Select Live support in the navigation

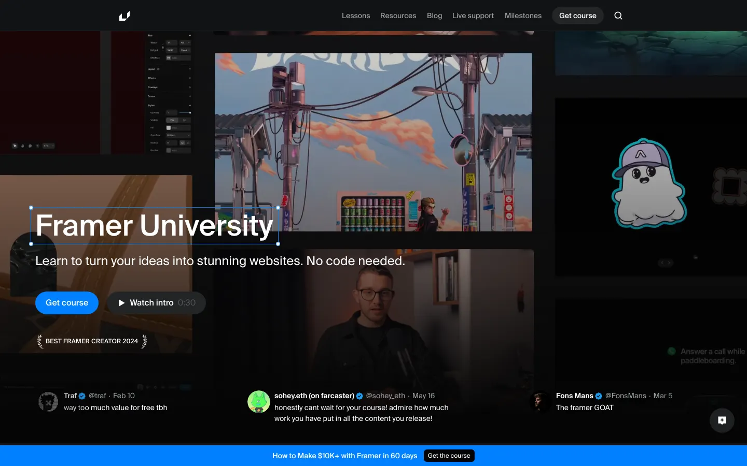point(473,16)
